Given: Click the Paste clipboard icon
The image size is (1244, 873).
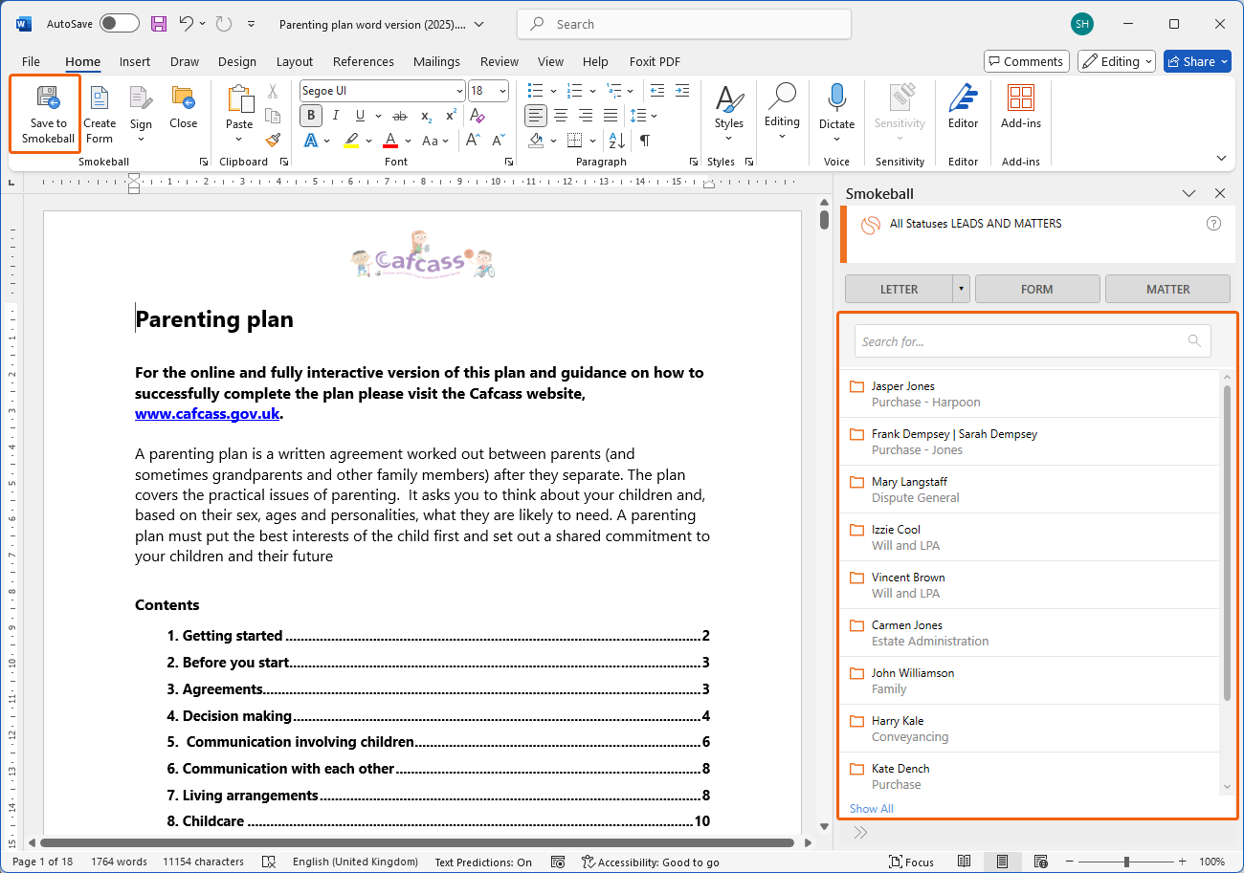Looking at the screenshot, I should coord(239,97).
